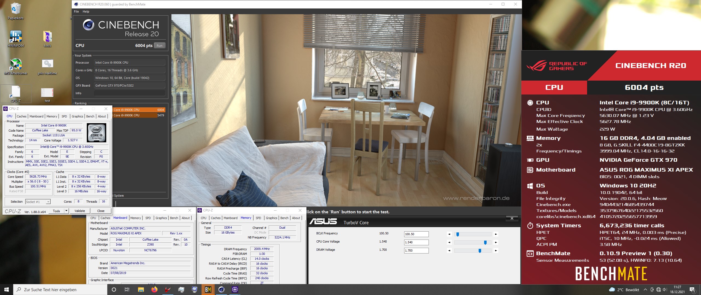
Task: Select ranking row with score 6004
Action: coord(139,110)
